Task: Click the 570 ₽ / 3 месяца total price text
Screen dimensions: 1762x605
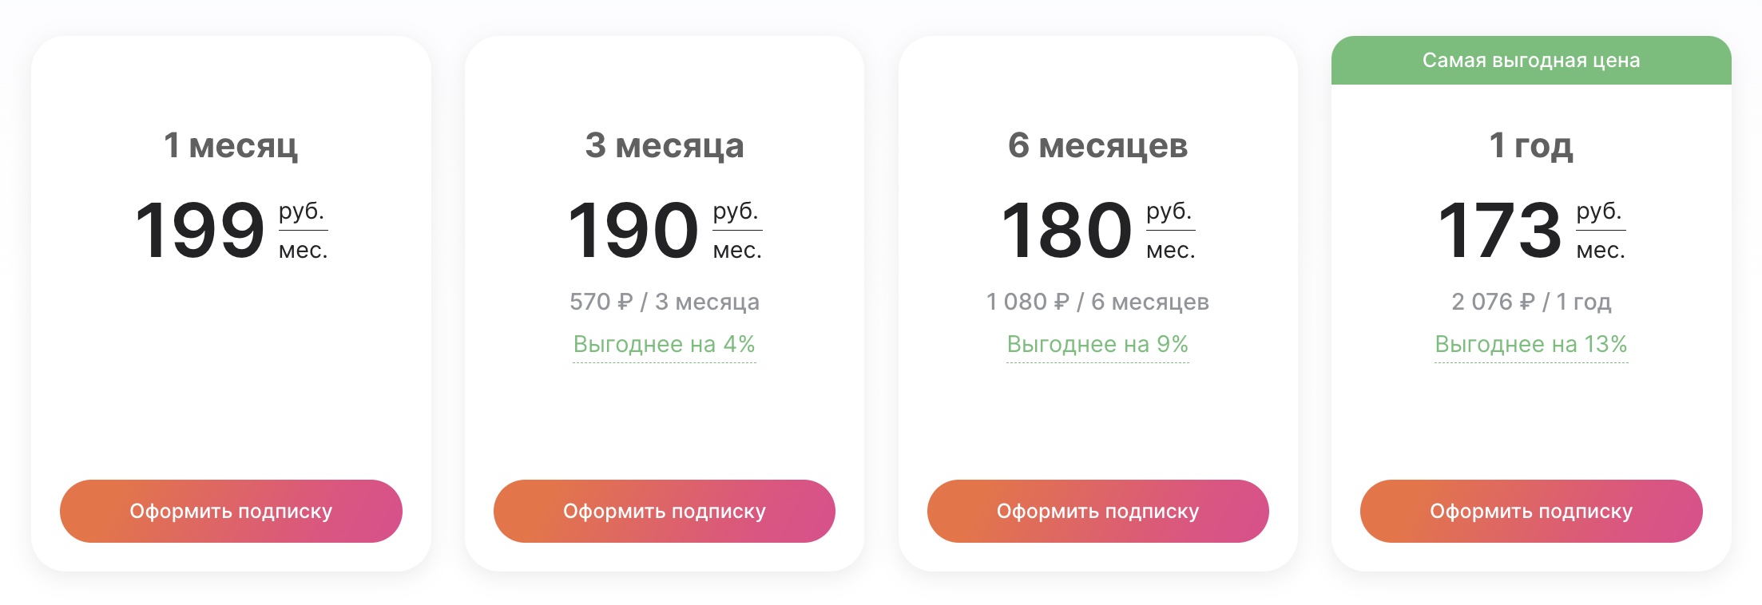Action: (x=664, y=302)
